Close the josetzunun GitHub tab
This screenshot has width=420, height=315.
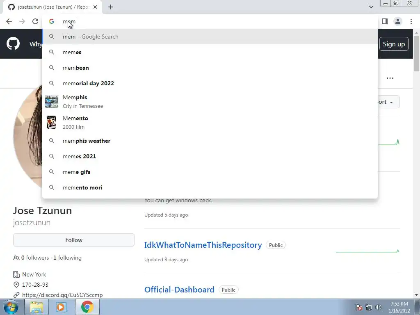click(95, 7)
